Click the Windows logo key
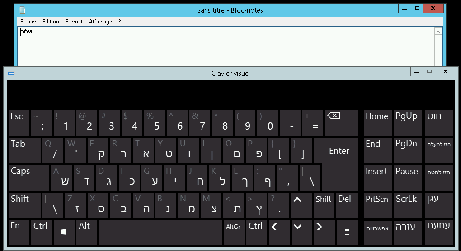461x251 pixels. pos(64,232)
